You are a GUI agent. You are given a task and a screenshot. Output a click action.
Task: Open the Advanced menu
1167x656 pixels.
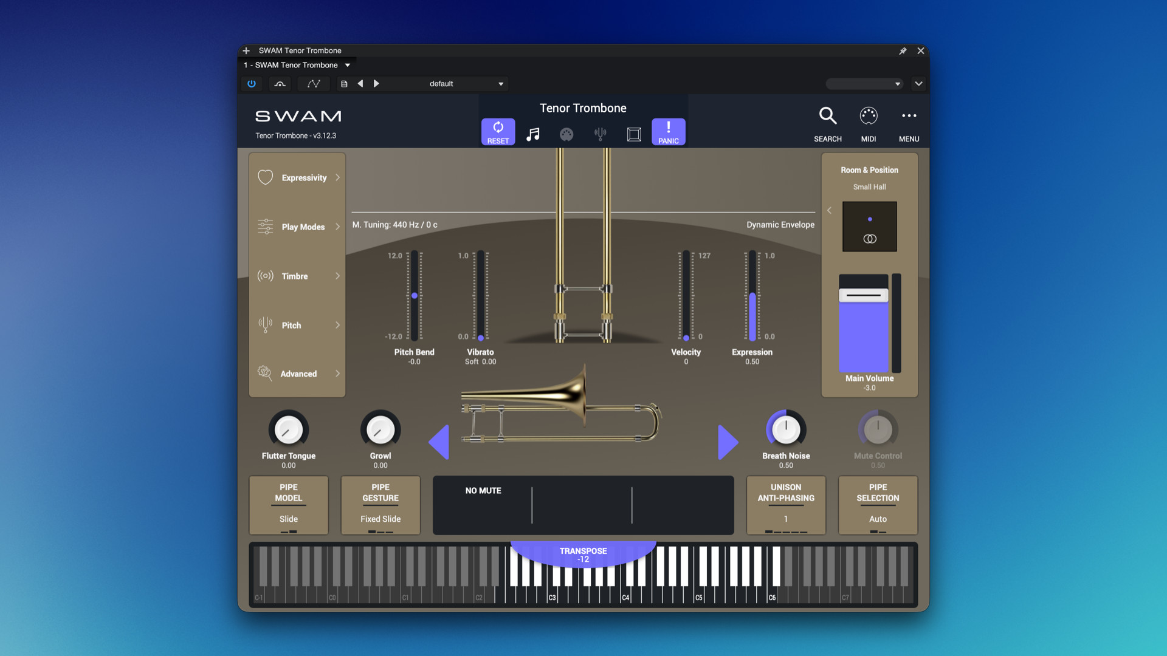coord(298,374)
